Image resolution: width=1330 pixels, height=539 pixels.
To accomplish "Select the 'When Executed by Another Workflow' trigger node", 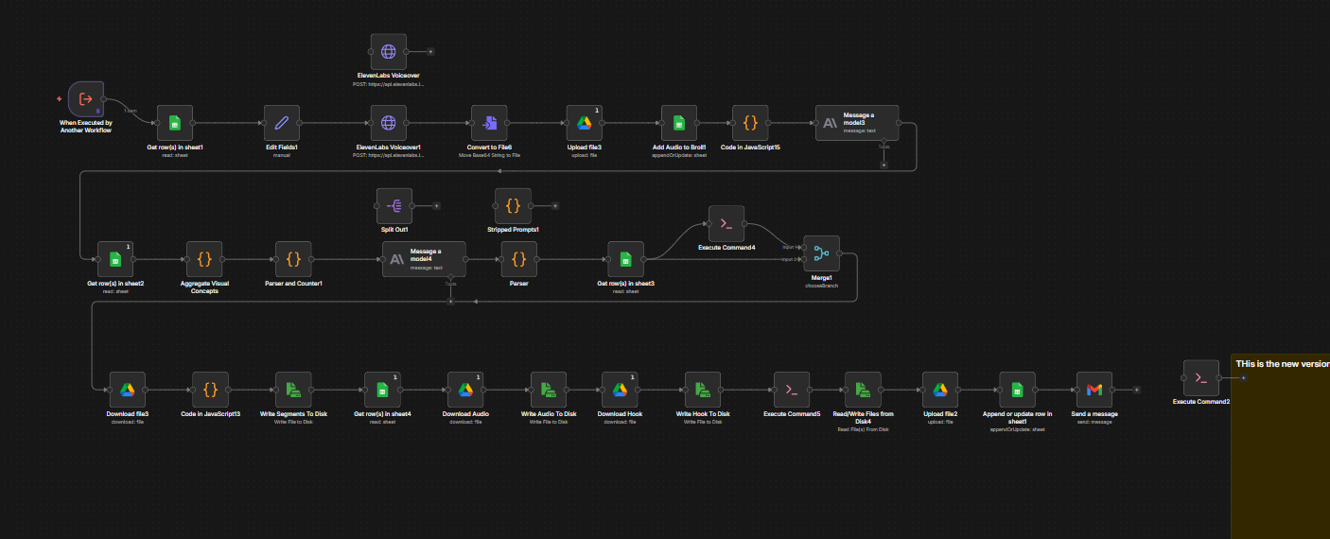I will tap(86, 99).
